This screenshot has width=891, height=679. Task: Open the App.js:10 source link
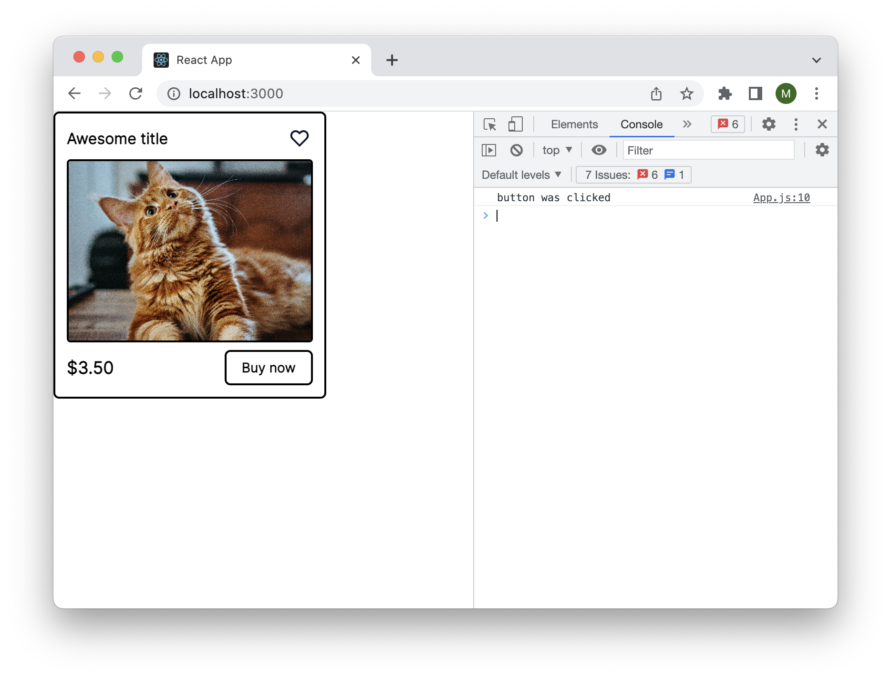781,197
